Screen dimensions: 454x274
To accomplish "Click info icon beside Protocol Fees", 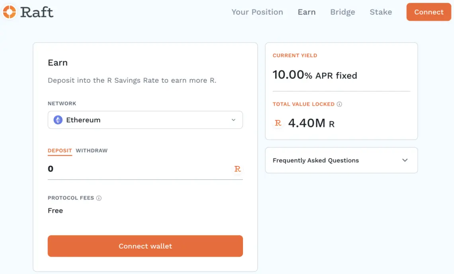I will 99,198.
